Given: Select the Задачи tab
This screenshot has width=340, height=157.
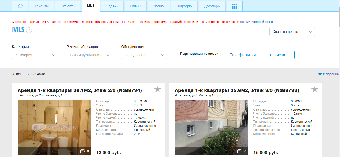Looking at the screenshot, I should (x=112, y=6).
